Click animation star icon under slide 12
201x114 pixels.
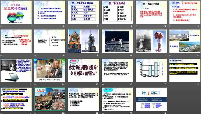[170, 55]
